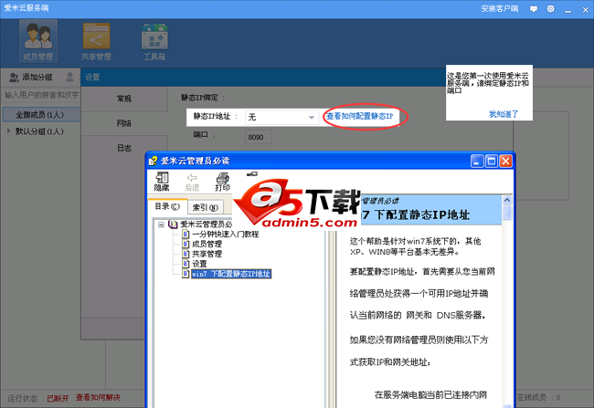
Task: Switch to the 索引(N) tab in help
Action: coord(206,207)
